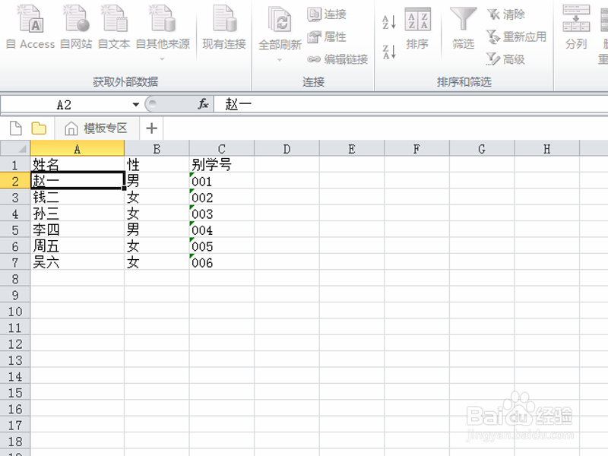Add a new tab with plus button
The image size is (608, 456).
[x=151, y=128]
